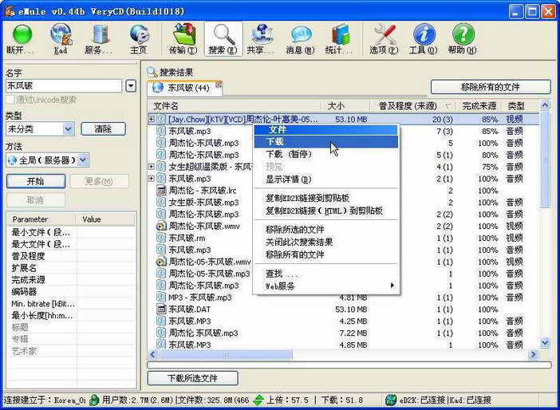
Task: Open the Messages toolbar icon (消息)
Action: (x=301, y=37)
